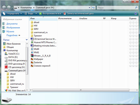Select the Тренинг folder icon in file list
Screen dimensions: 140x105
[x=32, y=36]
